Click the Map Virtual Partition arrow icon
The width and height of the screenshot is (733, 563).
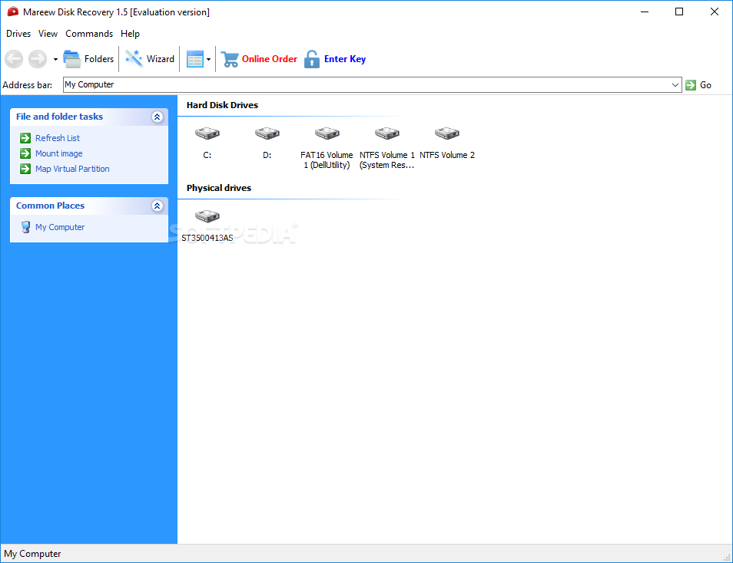click(x=25, y=169)
